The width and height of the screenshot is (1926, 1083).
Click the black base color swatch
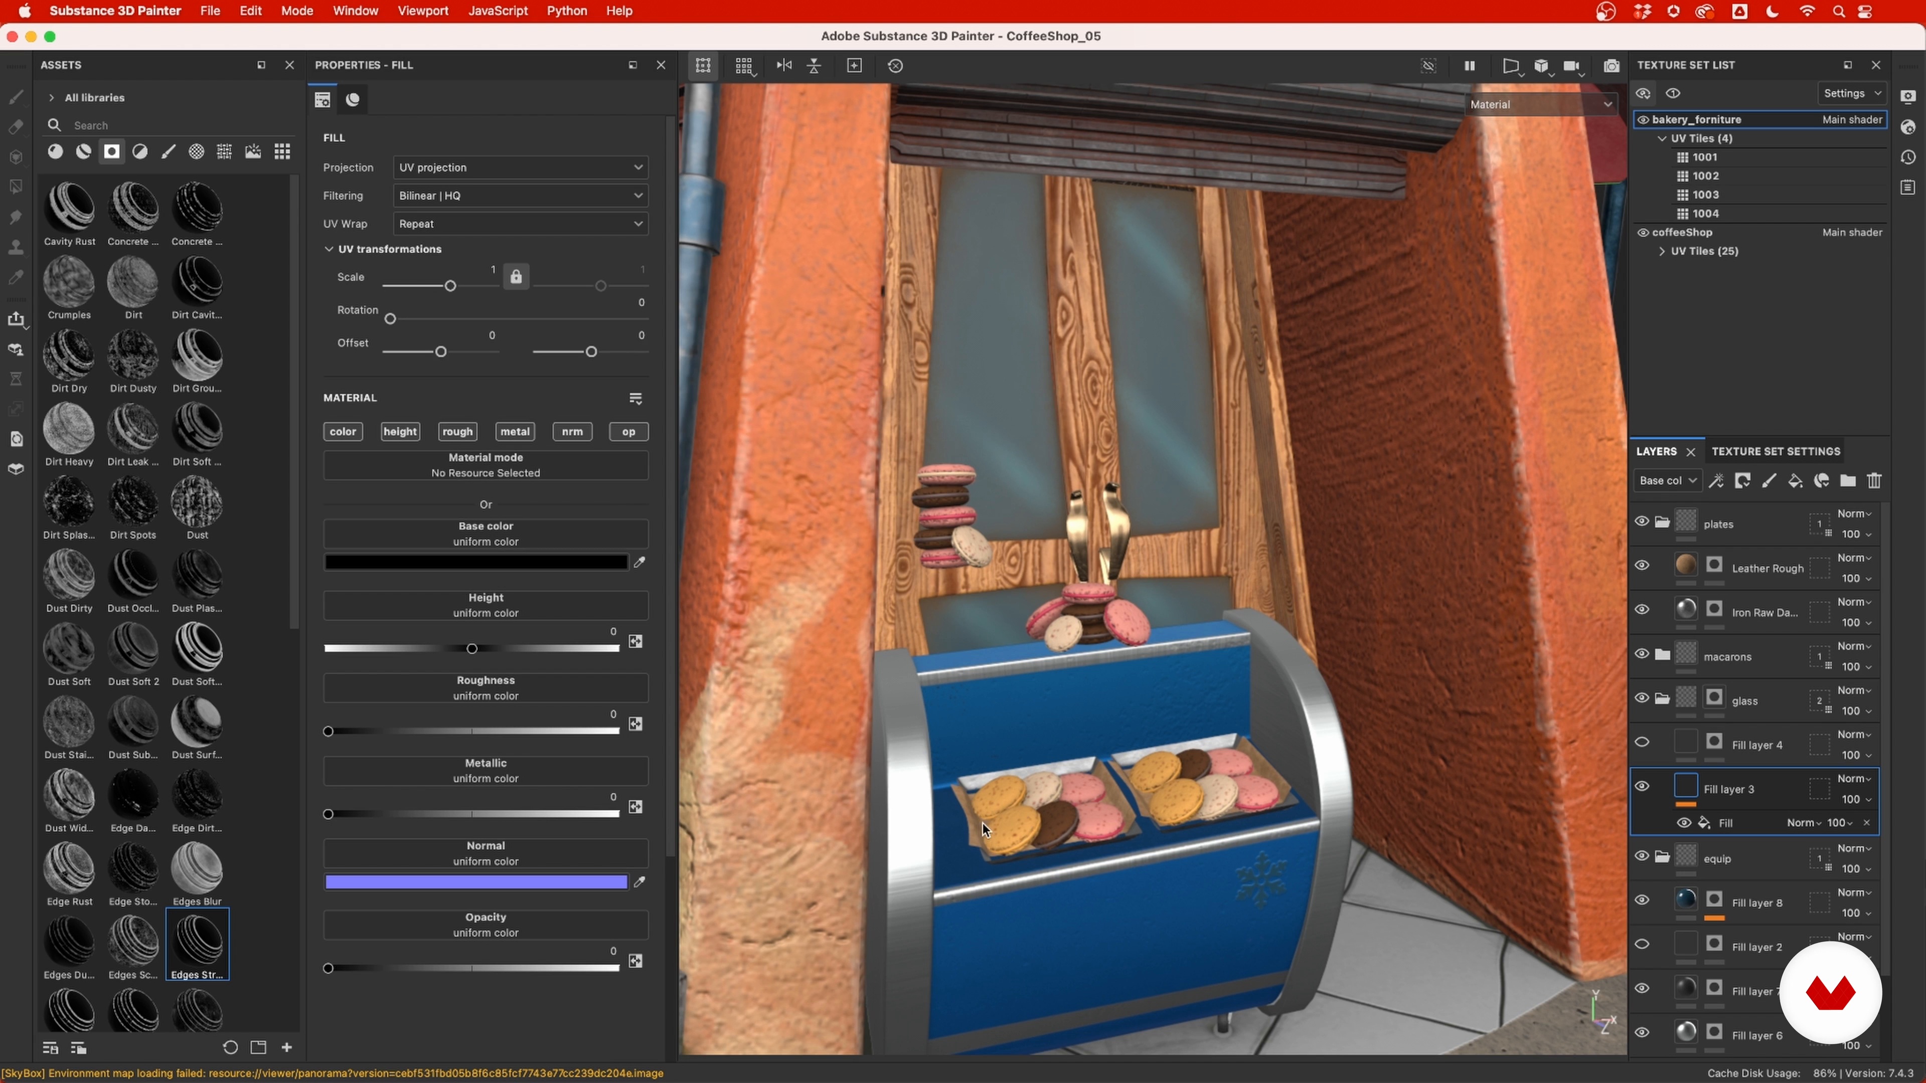pyautogui.click(x=476, y=562)
